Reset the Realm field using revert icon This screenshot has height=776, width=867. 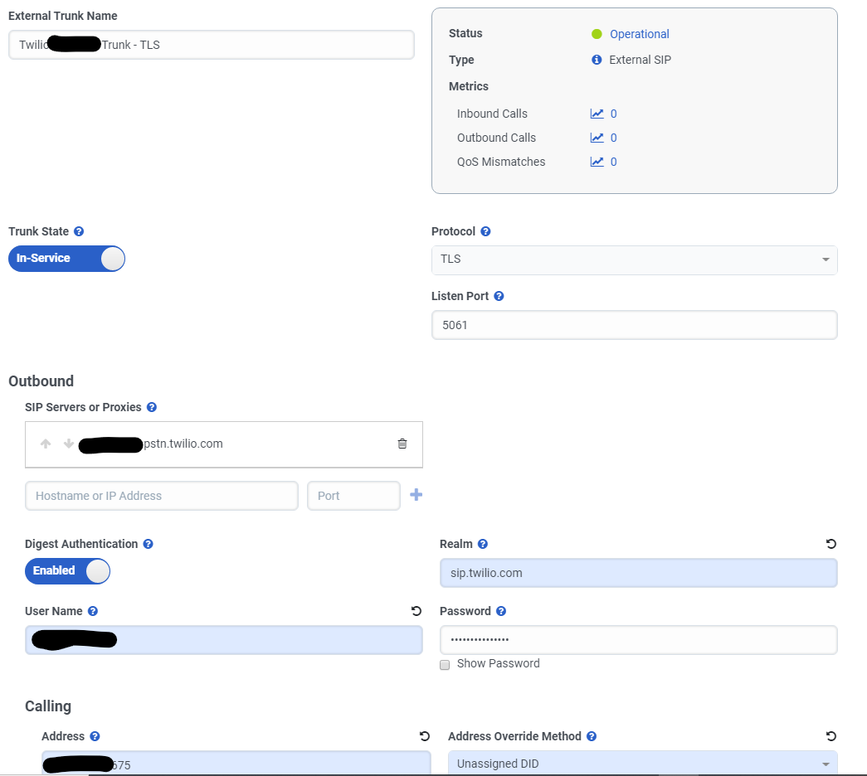830,544
